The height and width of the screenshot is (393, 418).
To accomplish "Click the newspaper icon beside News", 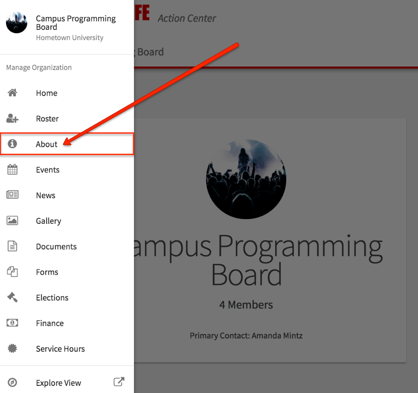I will (x=13, y=195).
